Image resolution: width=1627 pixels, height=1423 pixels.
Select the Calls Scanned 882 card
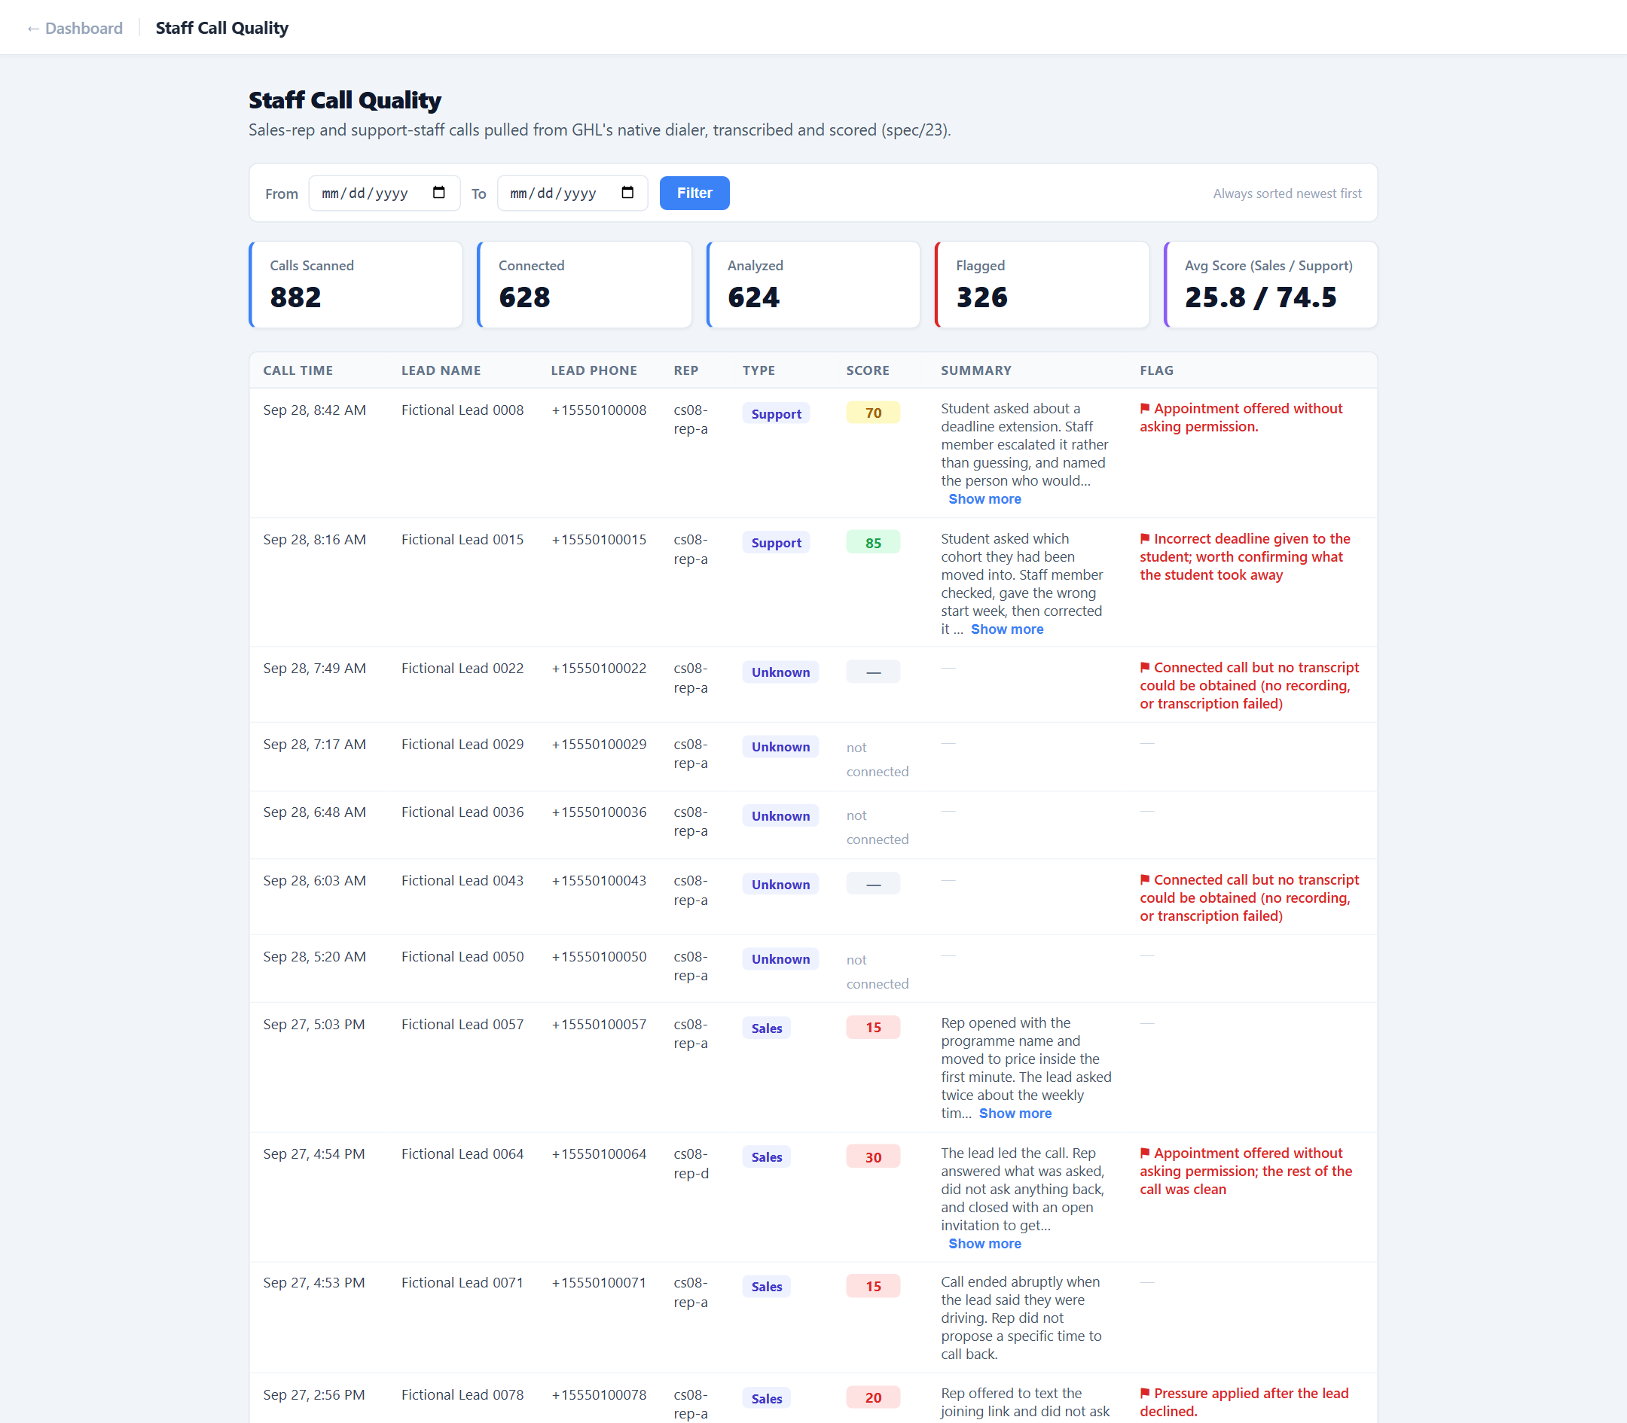356,285
